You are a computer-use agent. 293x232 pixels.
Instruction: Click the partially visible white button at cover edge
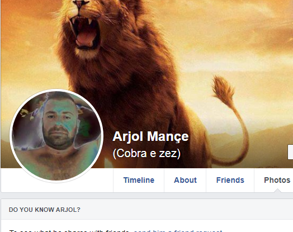(290, 152)
